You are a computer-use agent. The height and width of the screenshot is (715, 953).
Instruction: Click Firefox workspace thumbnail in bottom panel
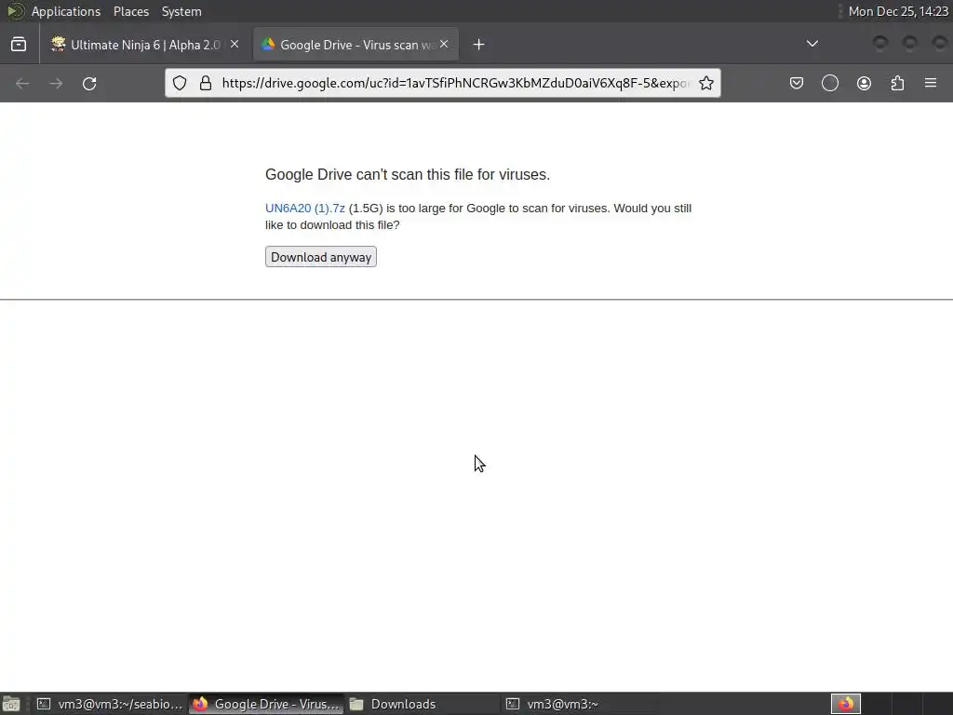pyautogui.click(x=846, y=704)
